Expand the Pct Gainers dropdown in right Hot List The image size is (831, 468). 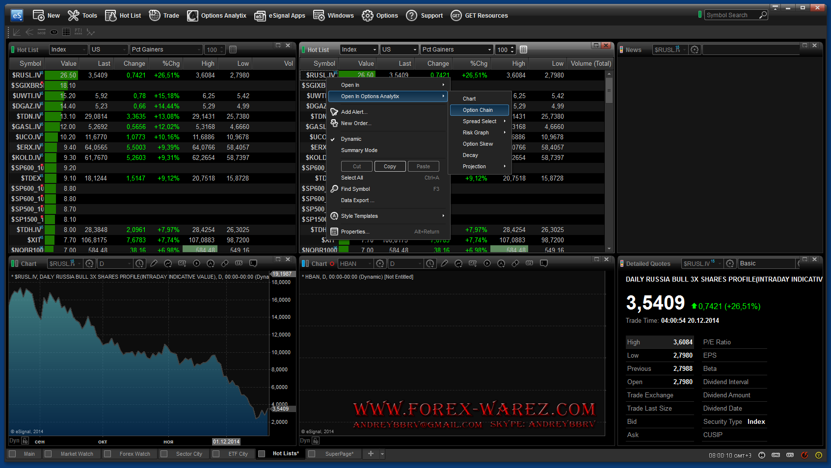point(489,50)
